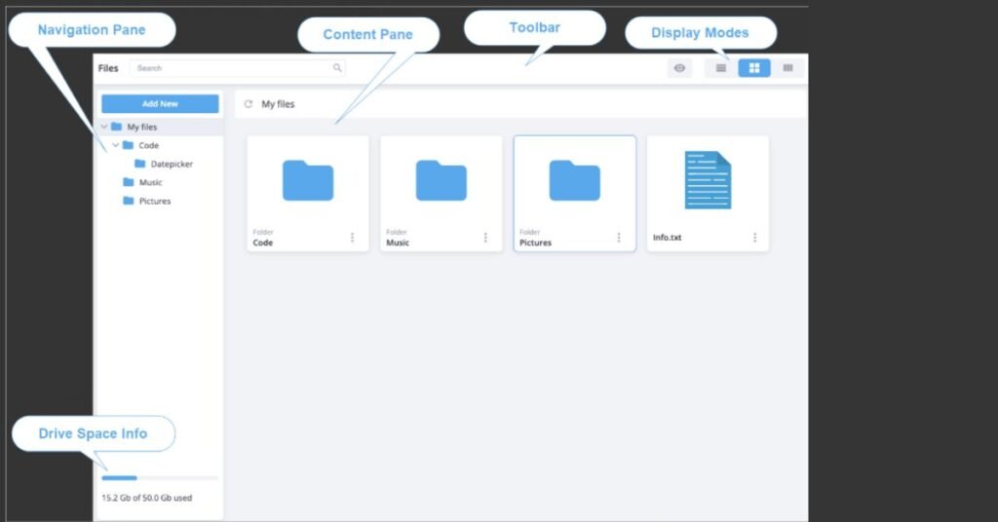
Task: Click the refresh icon beside My files
Action: [249, 103]
